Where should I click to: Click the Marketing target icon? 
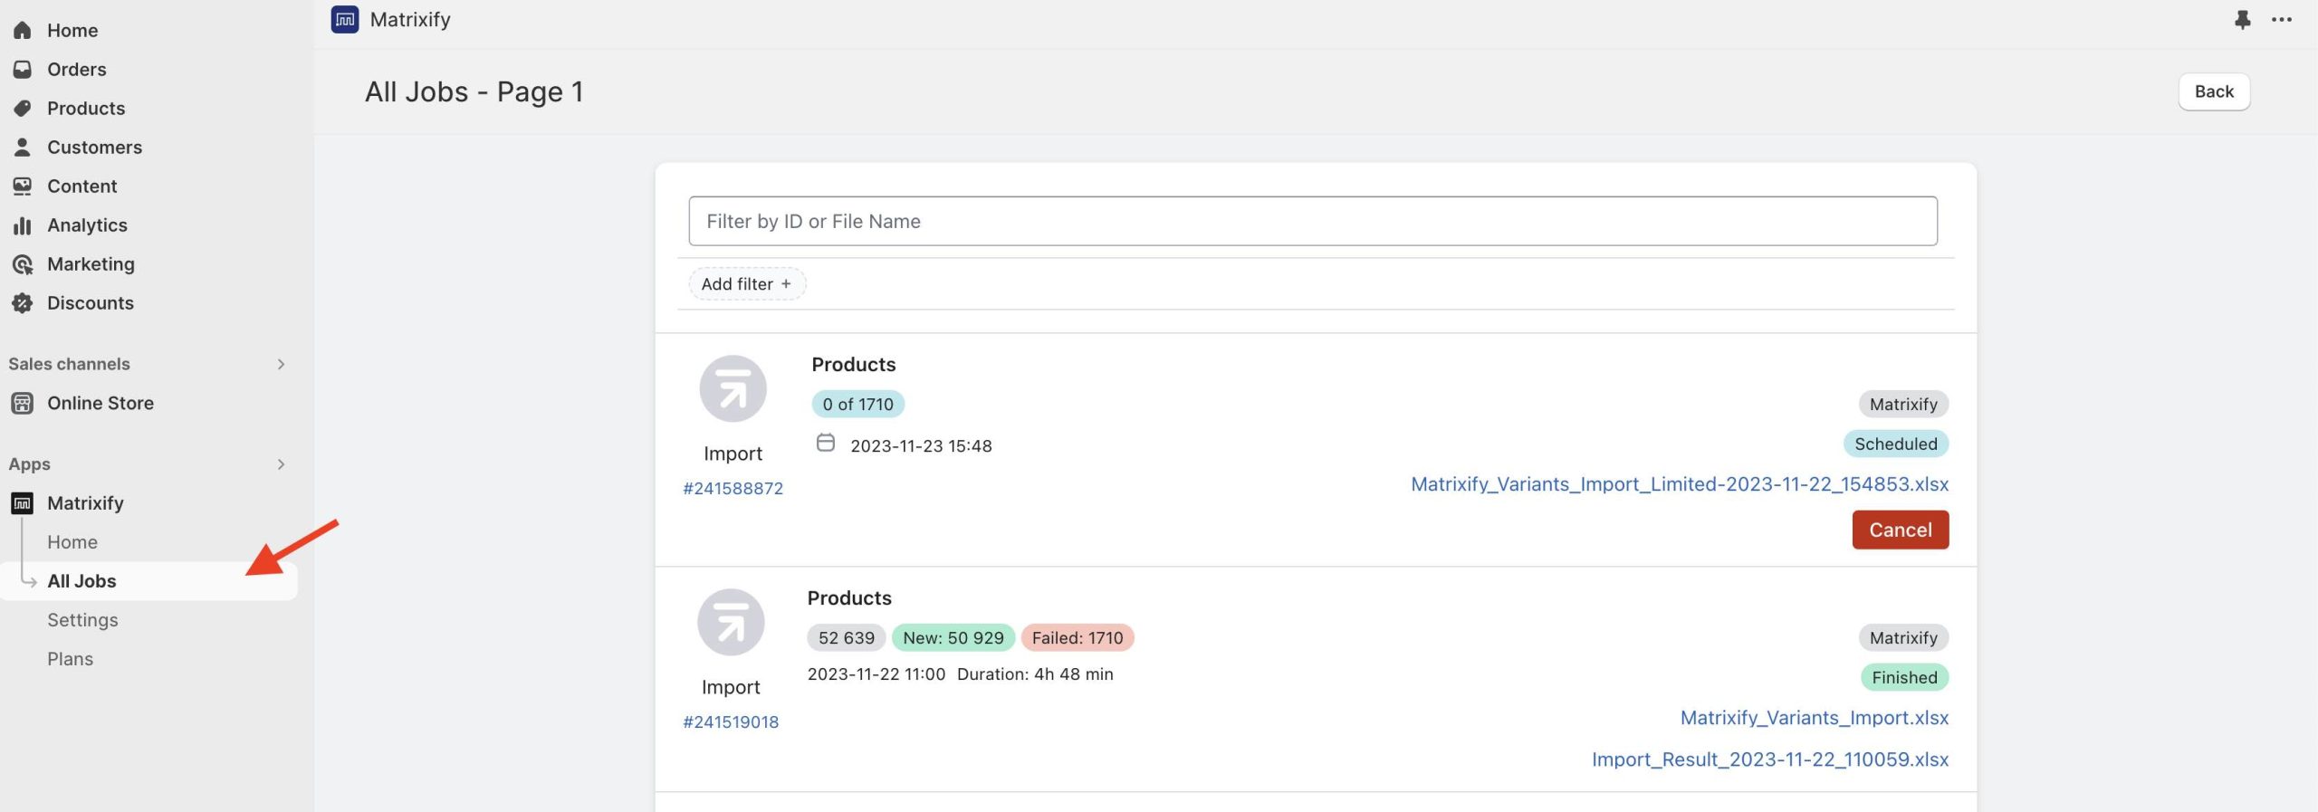[x=23, y=263]
